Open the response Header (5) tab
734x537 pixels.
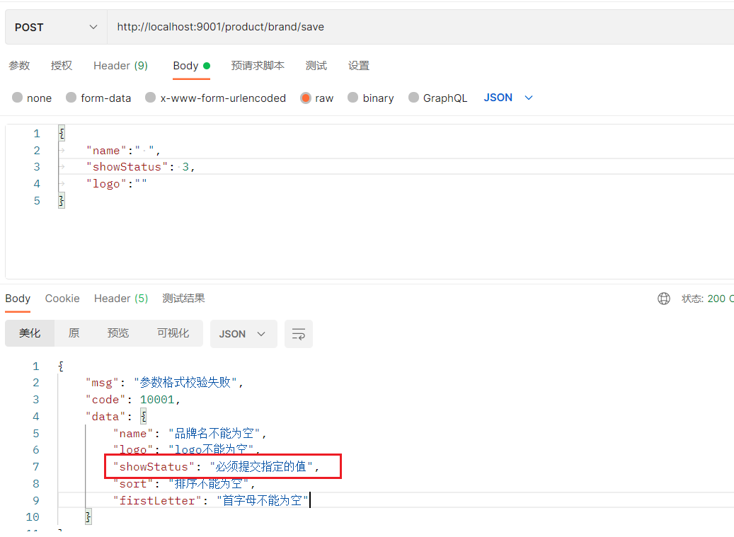pyautogui.click(x=121, y=299)
